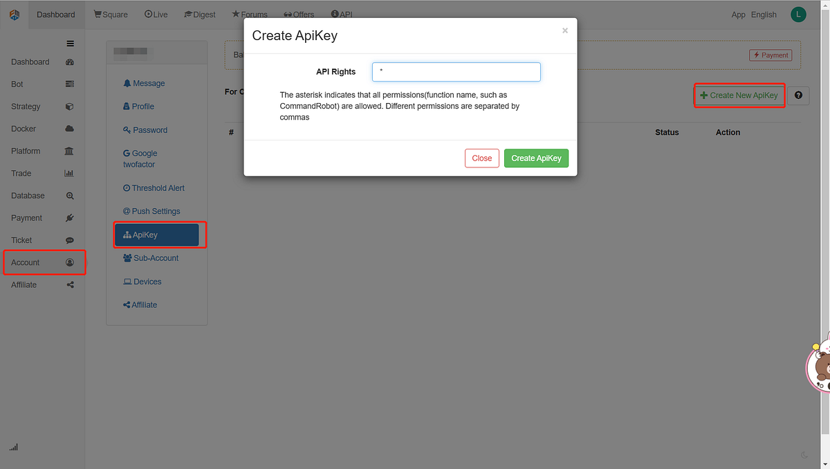Expand the Sub-Account section
The height and width of the screenshot is (469, 830).
pos(150,258)
